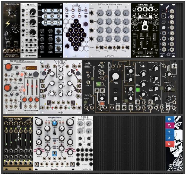Delete the module with the red trash icon
Screen dimensions: 187x174
point(170,144)
